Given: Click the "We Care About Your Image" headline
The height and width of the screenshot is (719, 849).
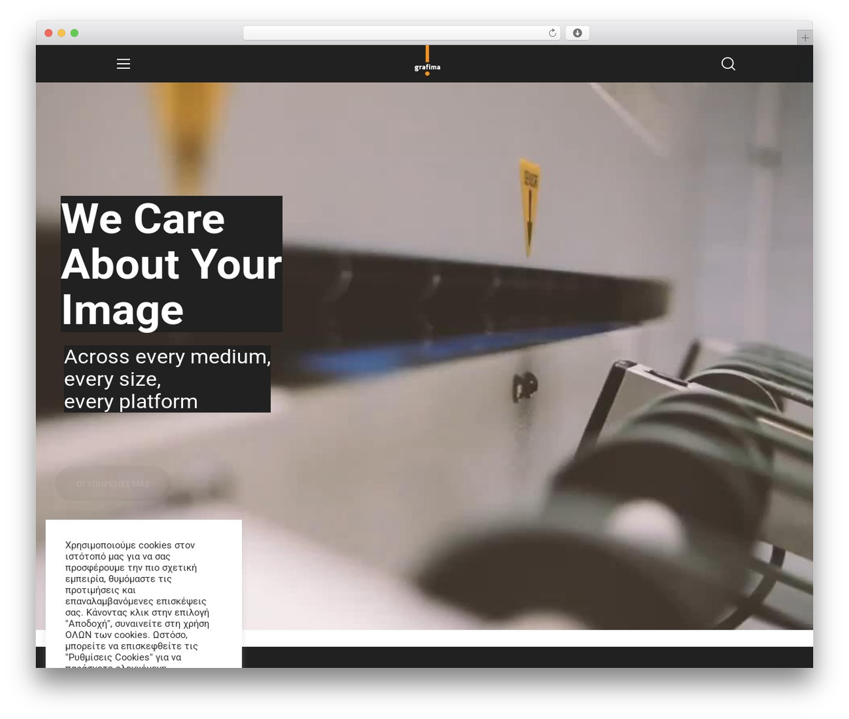Looking at the screenshot, I should click(172, 264).
